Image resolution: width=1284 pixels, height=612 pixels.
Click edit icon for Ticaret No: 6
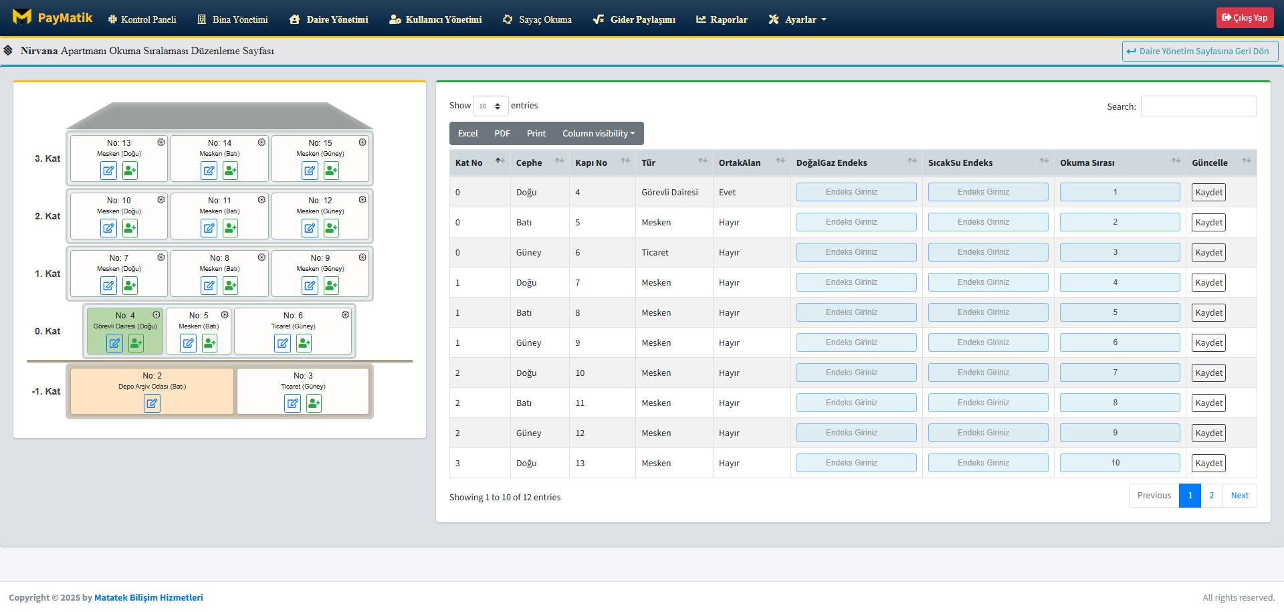[283, 343]
